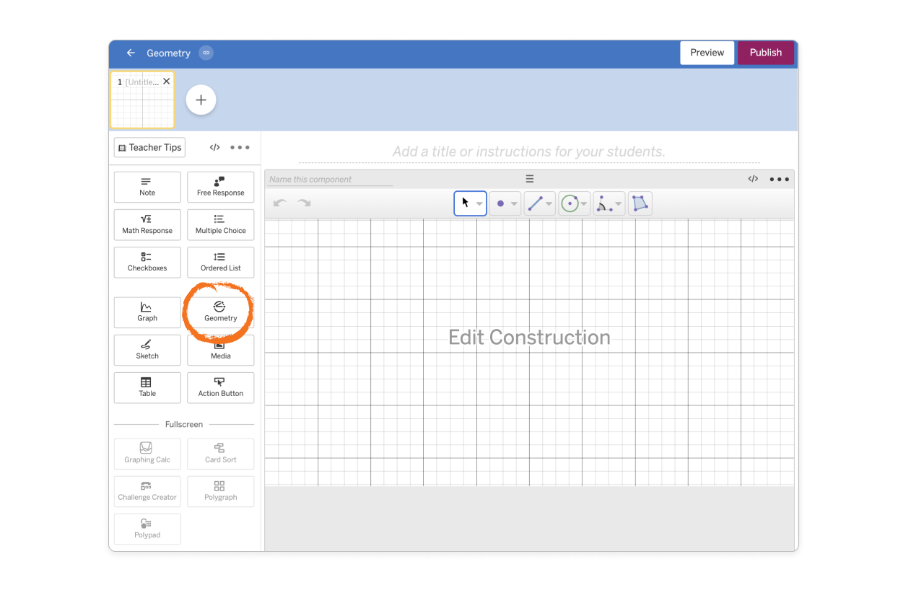Viewport: 924px width, 603px height.
Task: Choose the Circle tool
Action: [570, 203]
